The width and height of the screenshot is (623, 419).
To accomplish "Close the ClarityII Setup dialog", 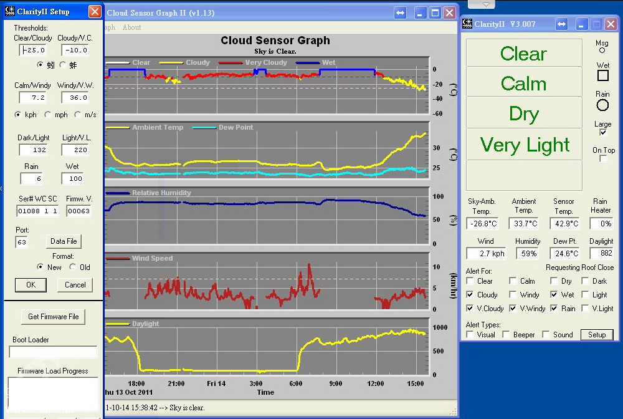I will 94,11.
